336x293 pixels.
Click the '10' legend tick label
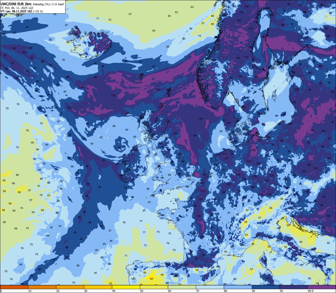30,291
